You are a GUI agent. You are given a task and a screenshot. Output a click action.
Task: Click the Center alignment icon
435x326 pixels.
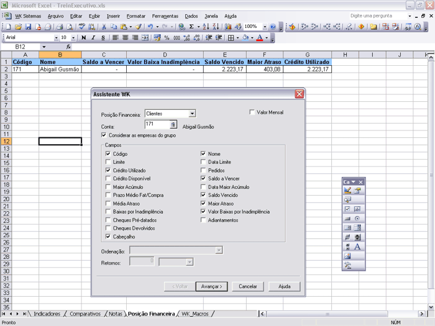(x=125, y=38)
